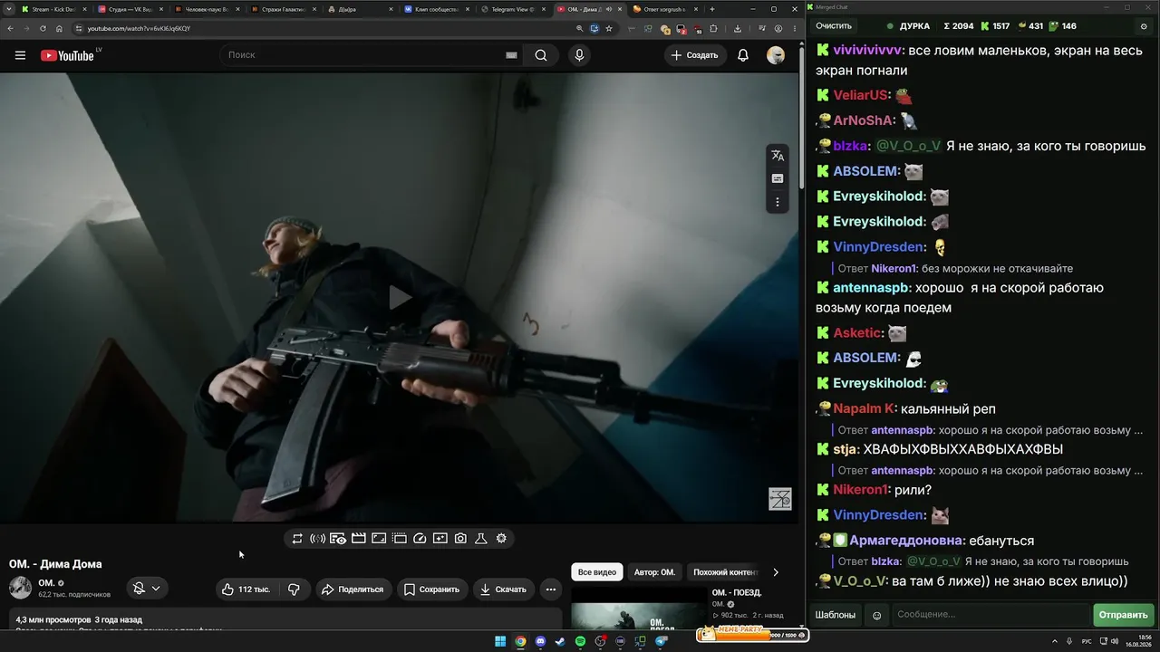Click the sparkle screen icon in toolbar
Image resolution: width=1160 pixels, height=652 pixels.
440,539
